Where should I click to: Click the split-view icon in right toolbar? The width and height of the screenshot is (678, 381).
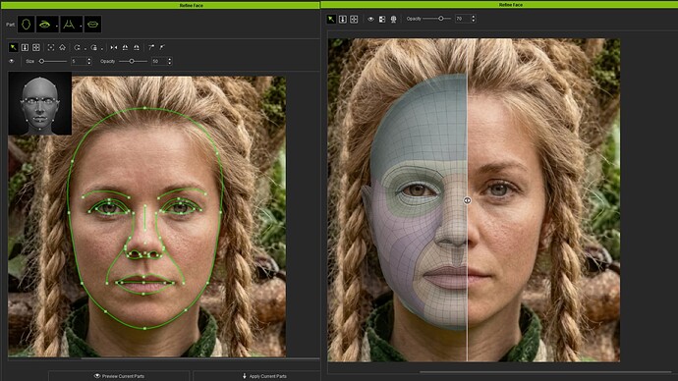pyautogui.click(x=343, y=19)
